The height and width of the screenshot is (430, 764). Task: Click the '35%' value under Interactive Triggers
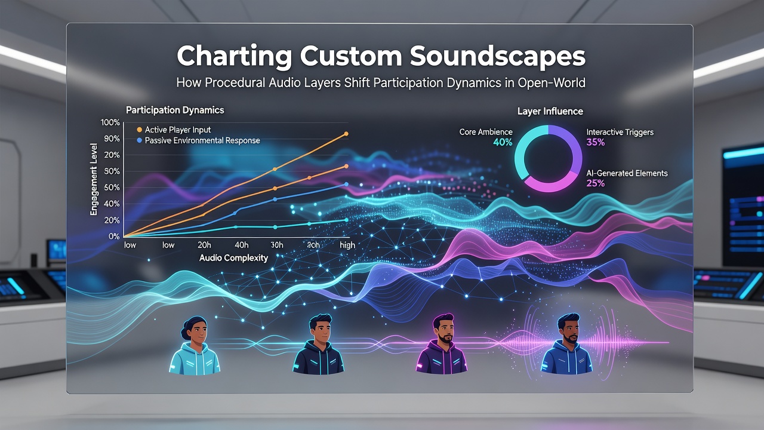pyautogui.click(x=596, y=142)
